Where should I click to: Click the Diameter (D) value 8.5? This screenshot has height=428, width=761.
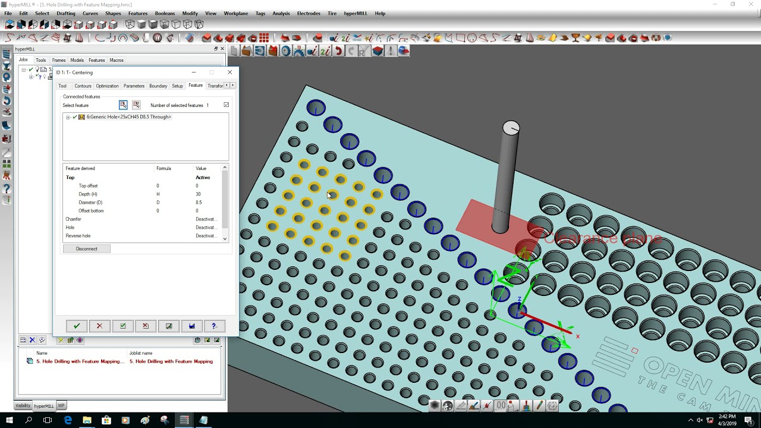[199, 203]
